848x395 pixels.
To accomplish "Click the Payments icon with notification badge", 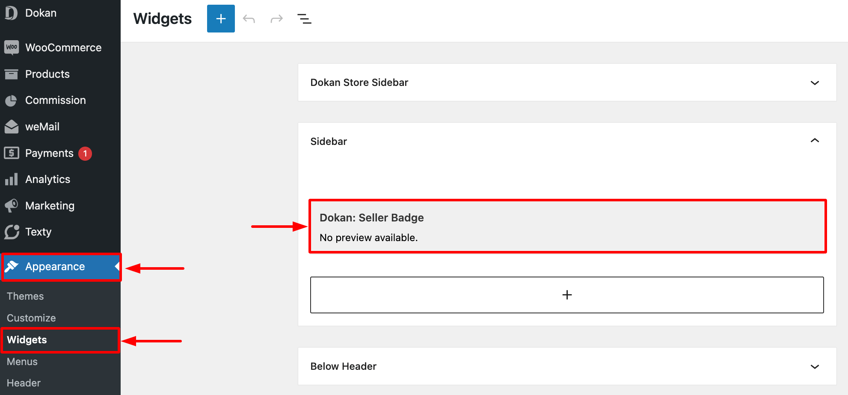I will (12, 153).
